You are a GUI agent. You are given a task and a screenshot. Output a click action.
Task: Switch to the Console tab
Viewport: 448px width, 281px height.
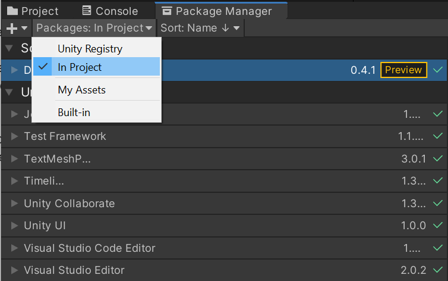coord(110,11)
